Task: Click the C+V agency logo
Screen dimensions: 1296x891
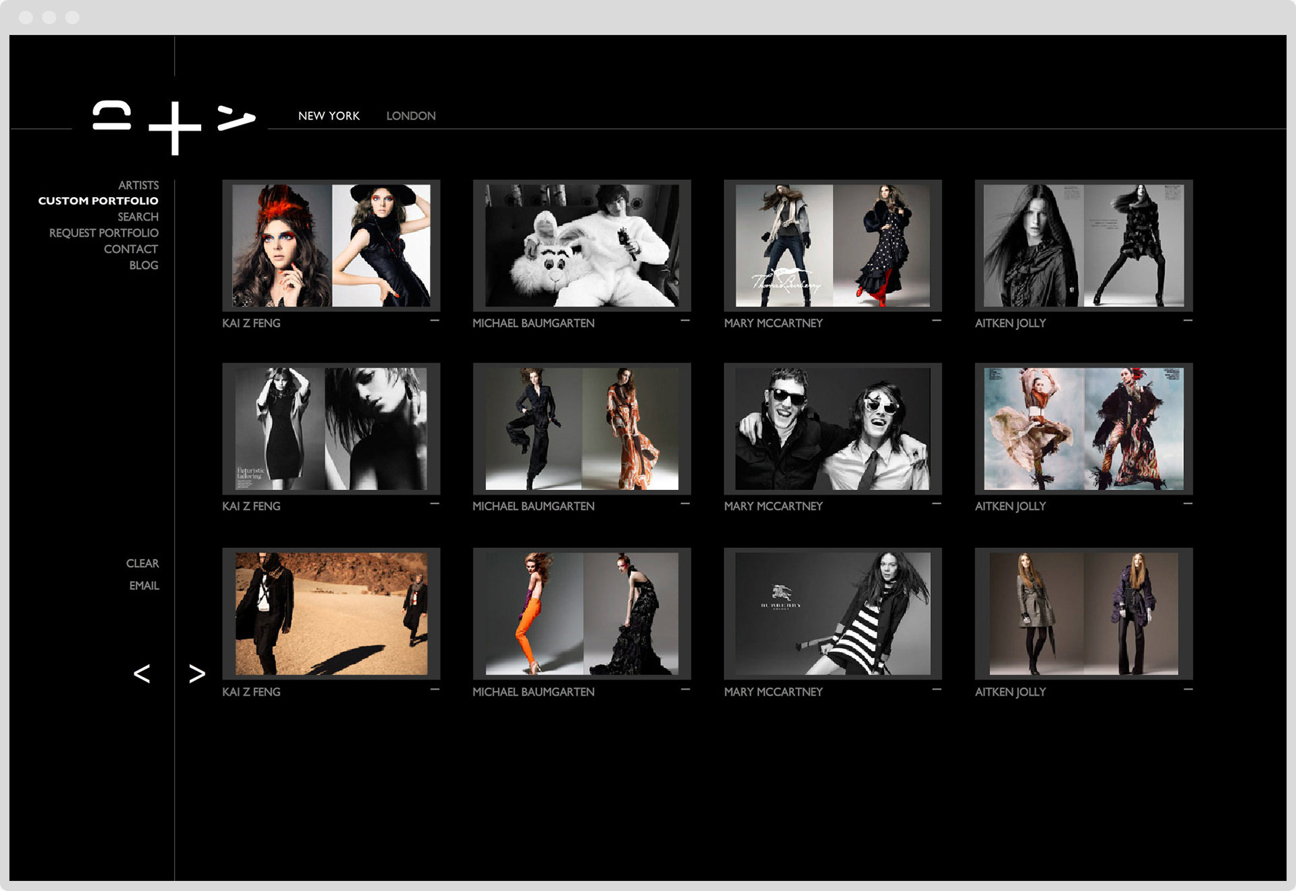Action: pyautogui.click(x=174, y=126)
